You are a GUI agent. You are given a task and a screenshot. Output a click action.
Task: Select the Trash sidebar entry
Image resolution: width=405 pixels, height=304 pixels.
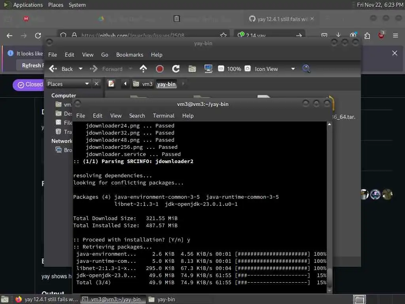tap(64, 132)
